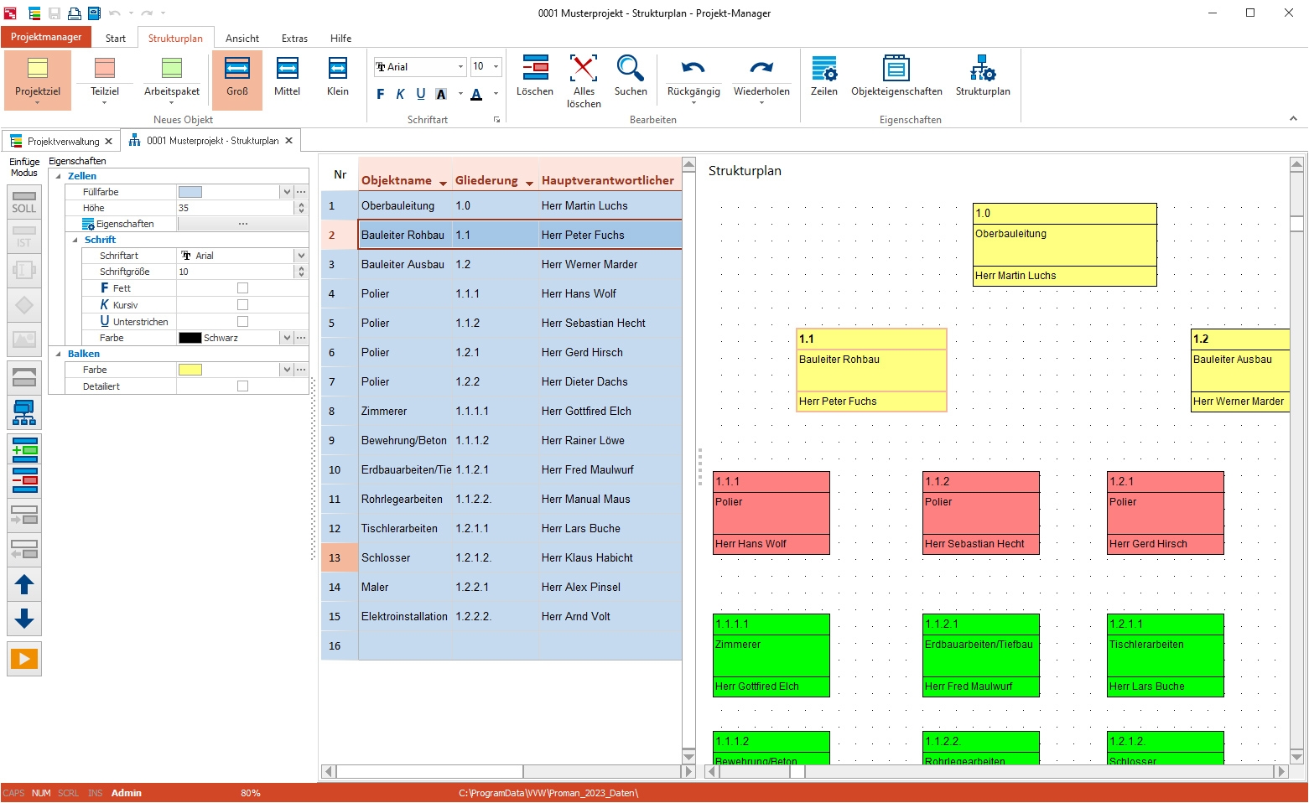Click the Eigenschaften ellipsis button under Zellen

tap(242, 224)
